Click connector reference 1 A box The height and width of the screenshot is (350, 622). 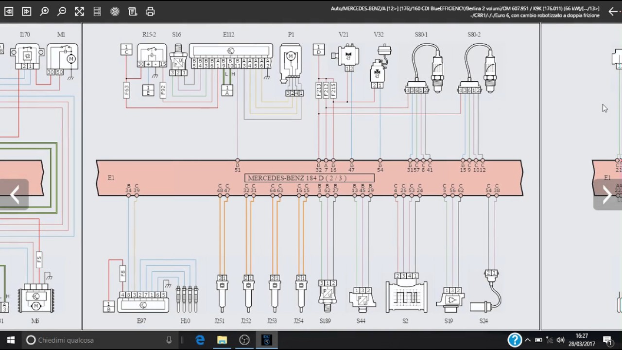point(227,90)
